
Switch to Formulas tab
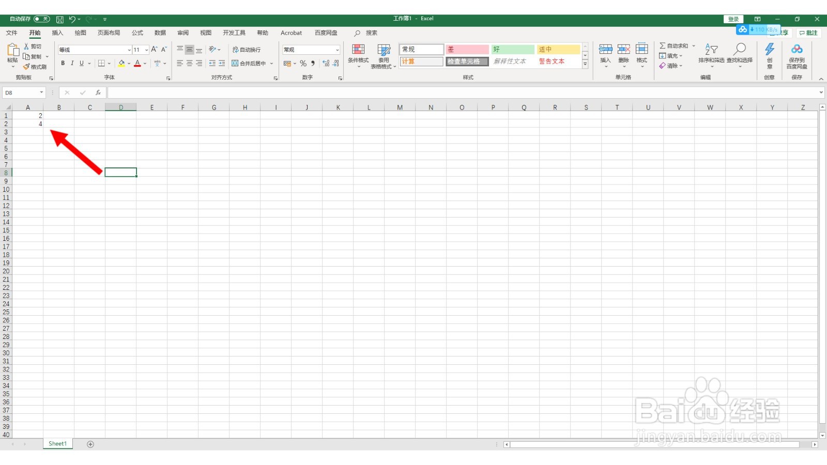tap(137, 33)
